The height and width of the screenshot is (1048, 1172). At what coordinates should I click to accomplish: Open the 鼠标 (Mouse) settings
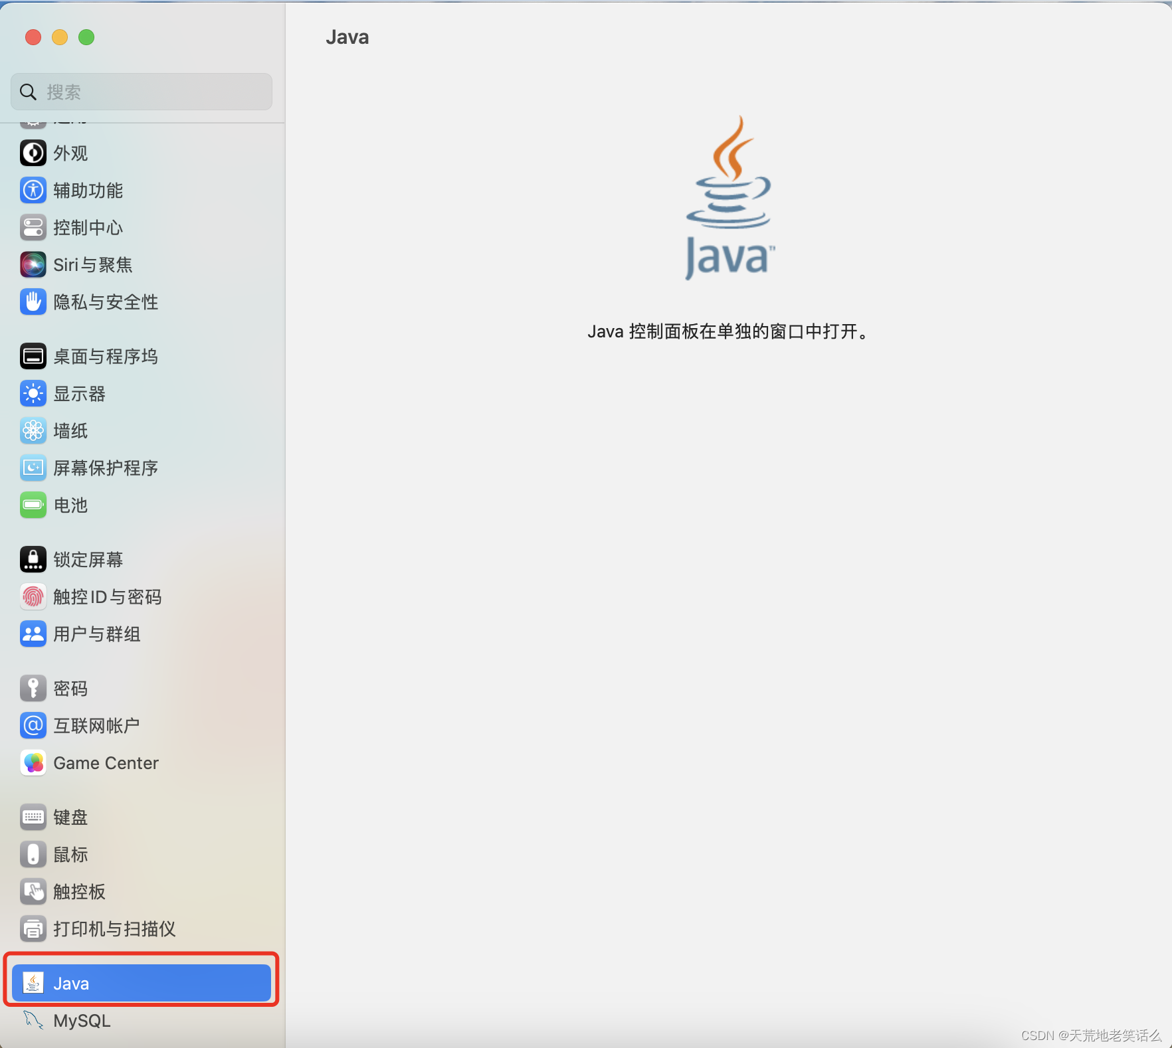[69, 854]
